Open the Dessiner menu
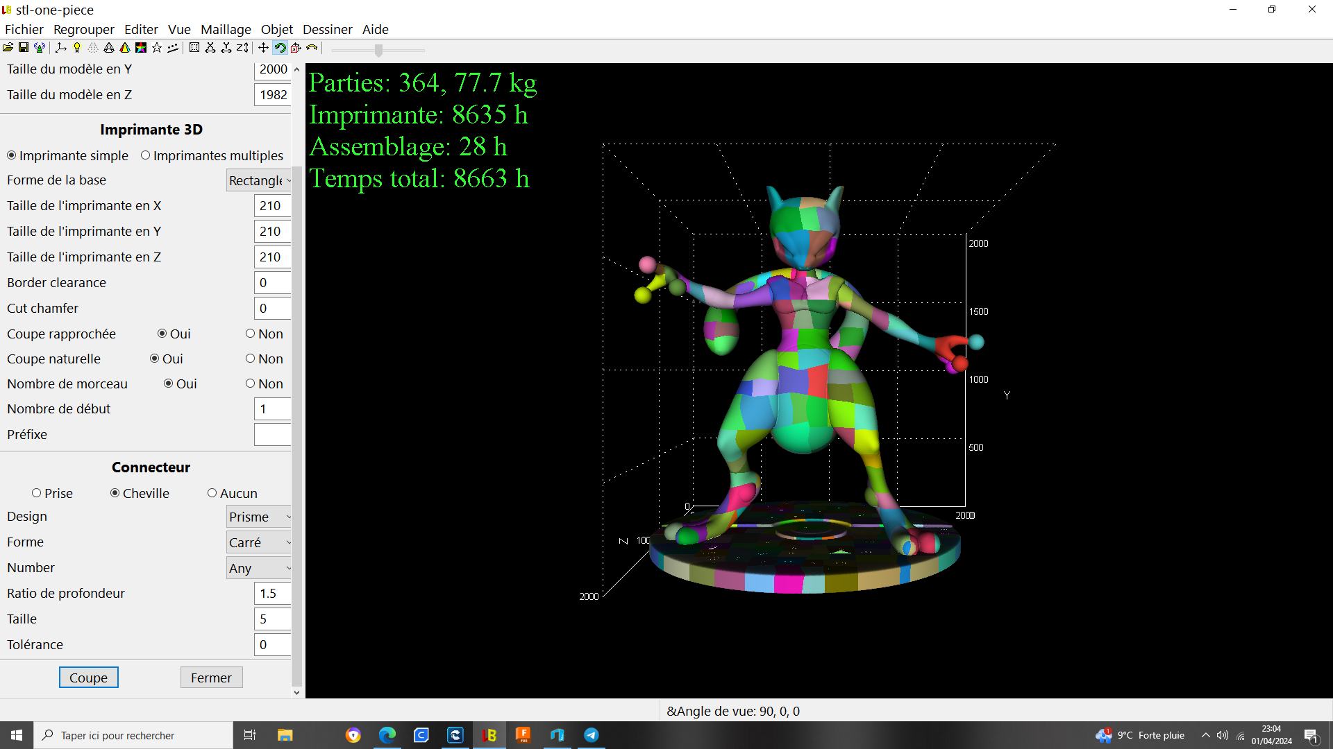1333x749 pixels. 327,29
